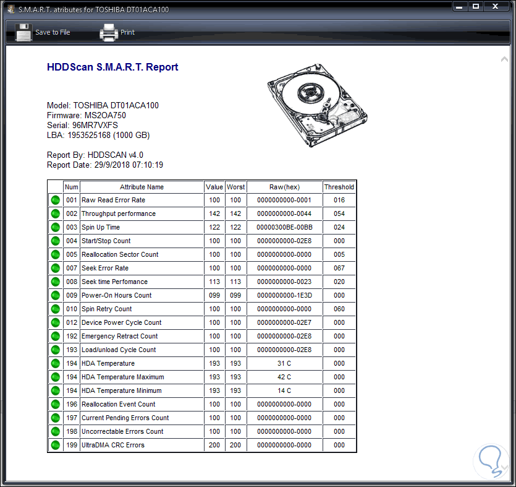Click the Report By: HDDSCAN v4.0 line

pyautogui.click(x=95, y=155)
